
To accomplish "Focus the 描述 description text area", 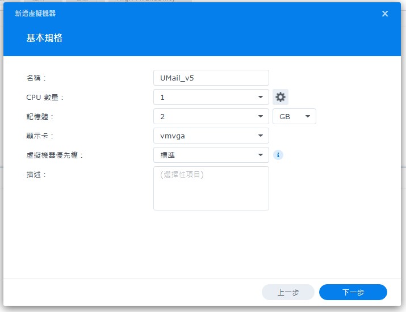I will [211, 188].
